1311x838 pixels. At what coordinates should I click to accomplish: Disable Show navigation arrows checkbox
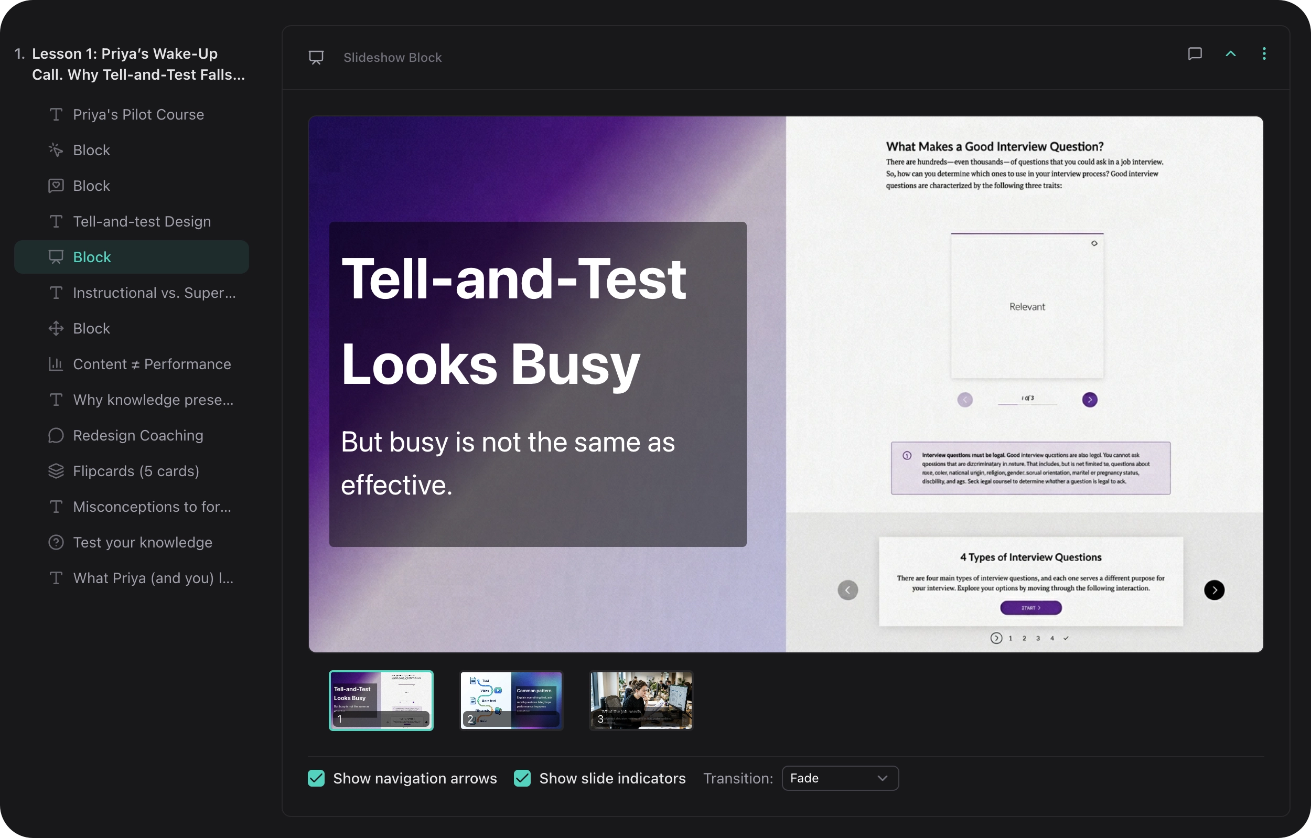(x=316, y=778)
